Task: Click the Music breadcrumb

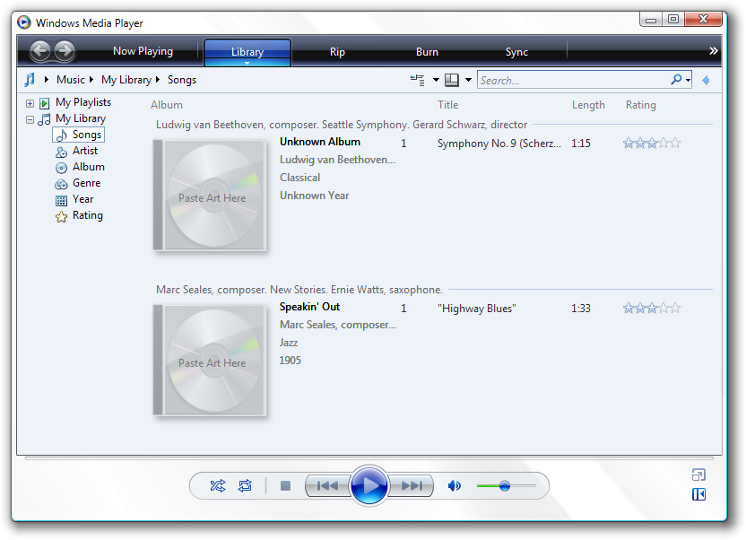Action: (x=71, y=80)
